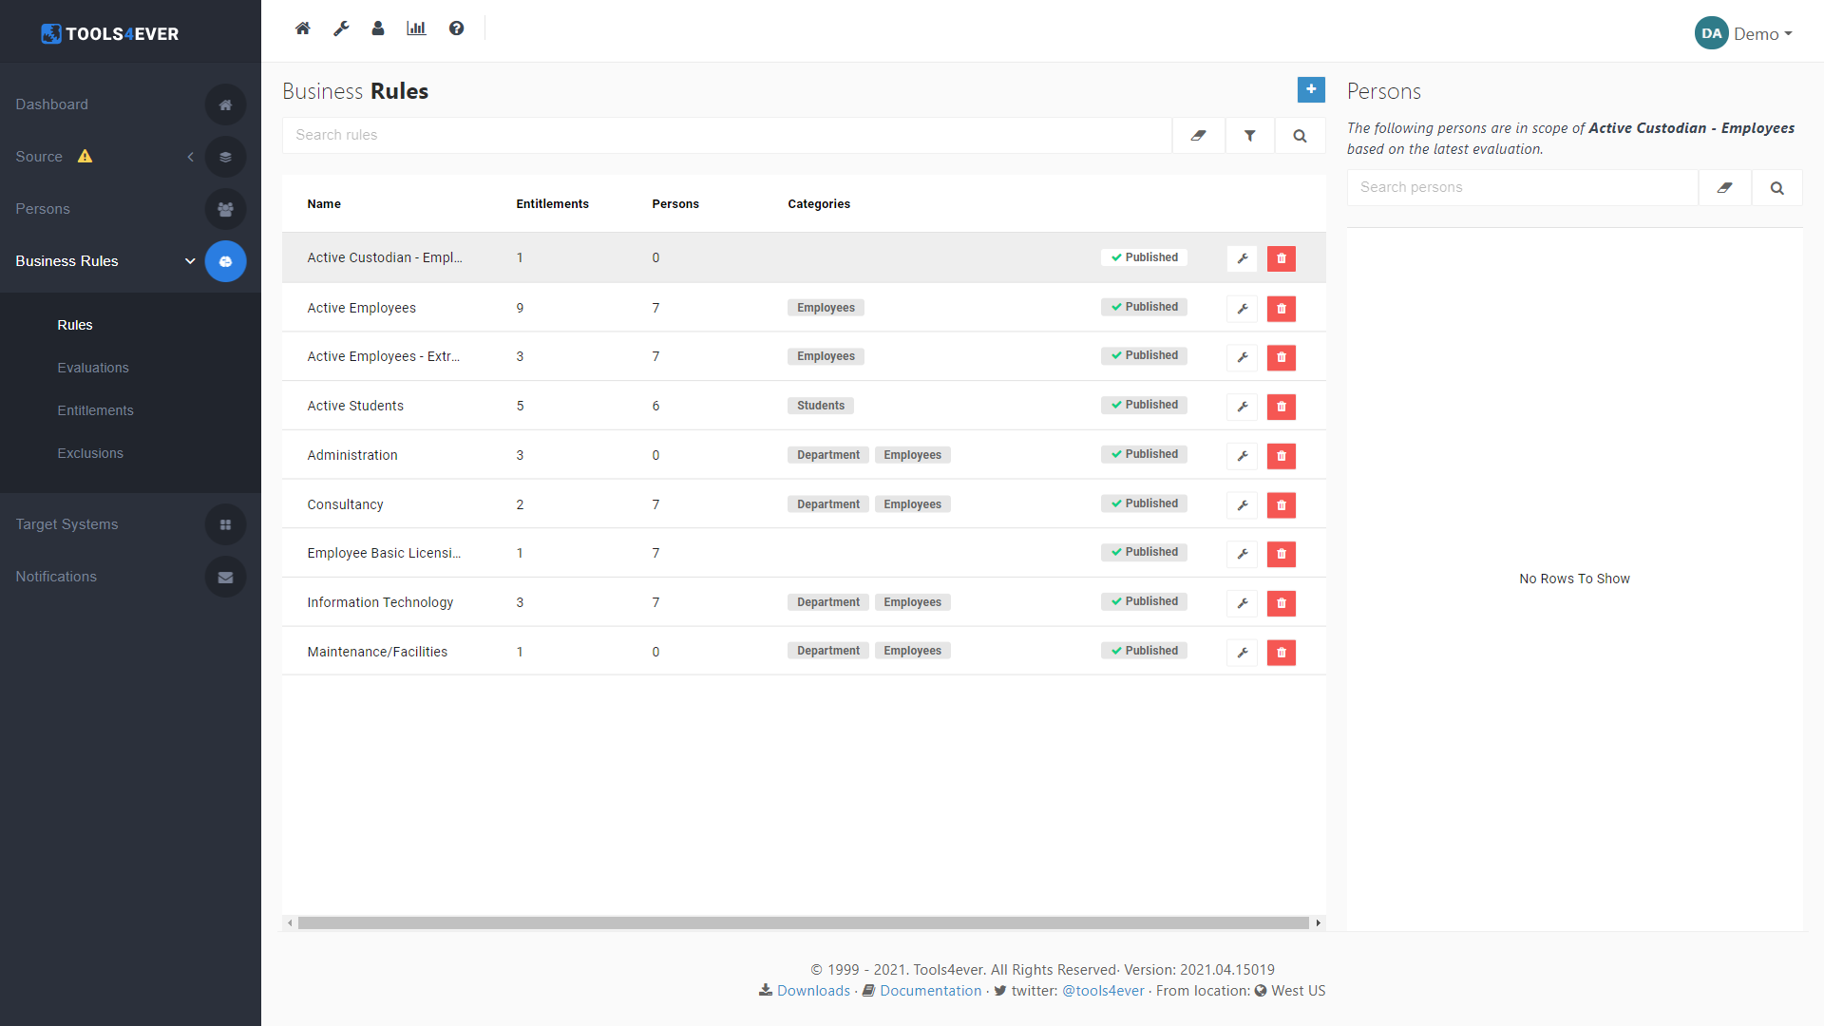Click the persons search magnifier icon

(1776, 188)
